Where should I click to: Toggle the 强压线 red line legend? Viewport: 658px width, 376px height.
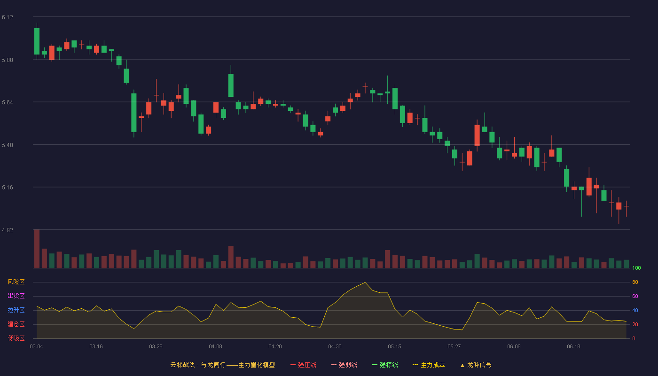[303, 365]
